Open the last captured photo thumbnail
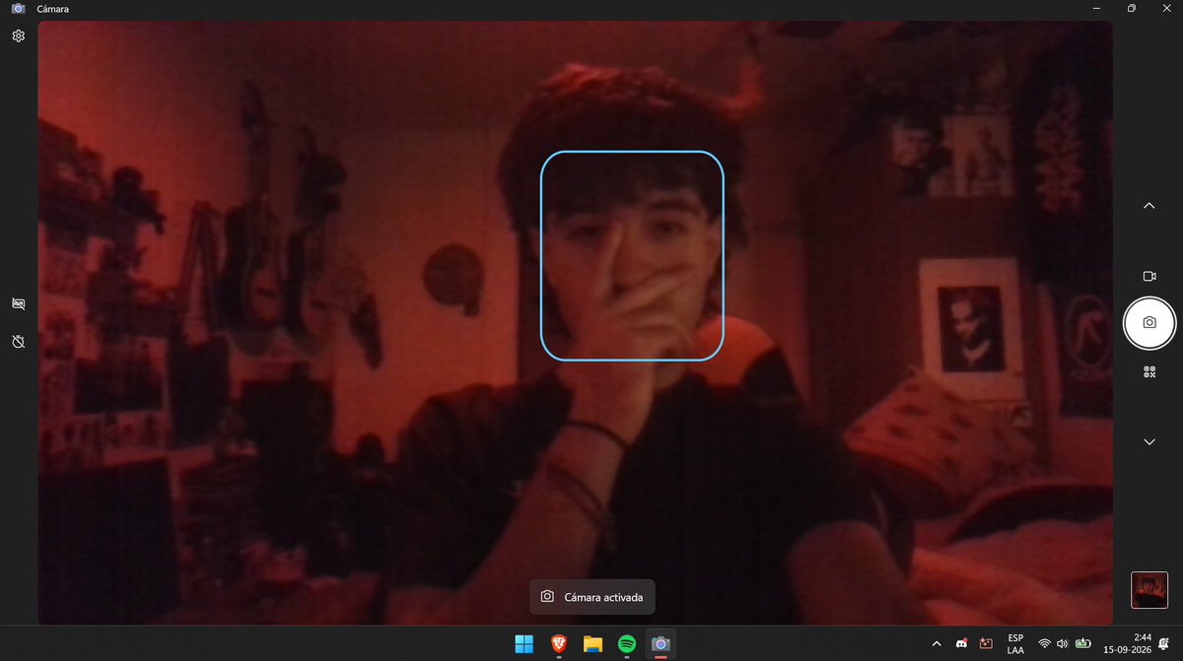 (x=1148, y=590)
